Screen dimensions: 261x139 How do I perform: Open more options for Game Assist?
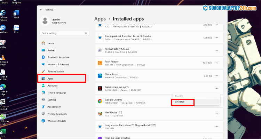[x=217, y=76]
